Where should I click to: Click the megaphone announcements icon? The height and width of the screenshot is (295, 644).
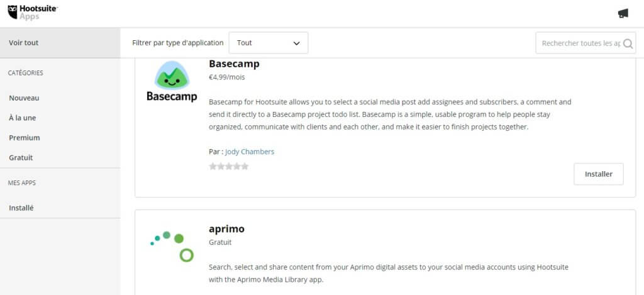(x=623, y=13)
